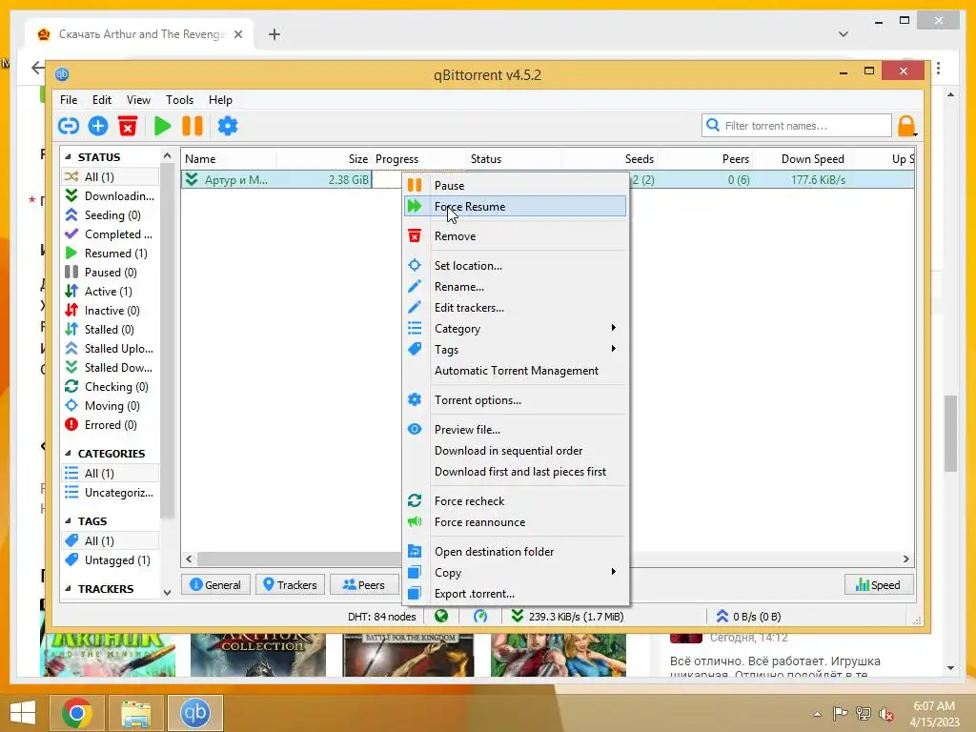
Task: Open the View menu
Action: coord(138,99)
